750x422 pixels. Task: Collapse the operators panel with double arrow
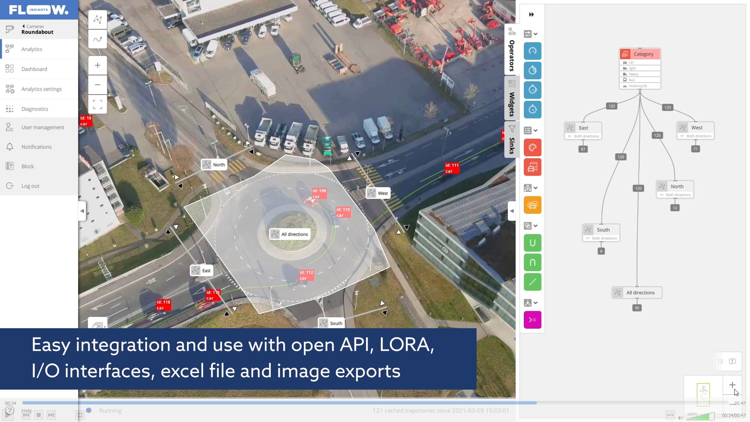pos(531,14)
